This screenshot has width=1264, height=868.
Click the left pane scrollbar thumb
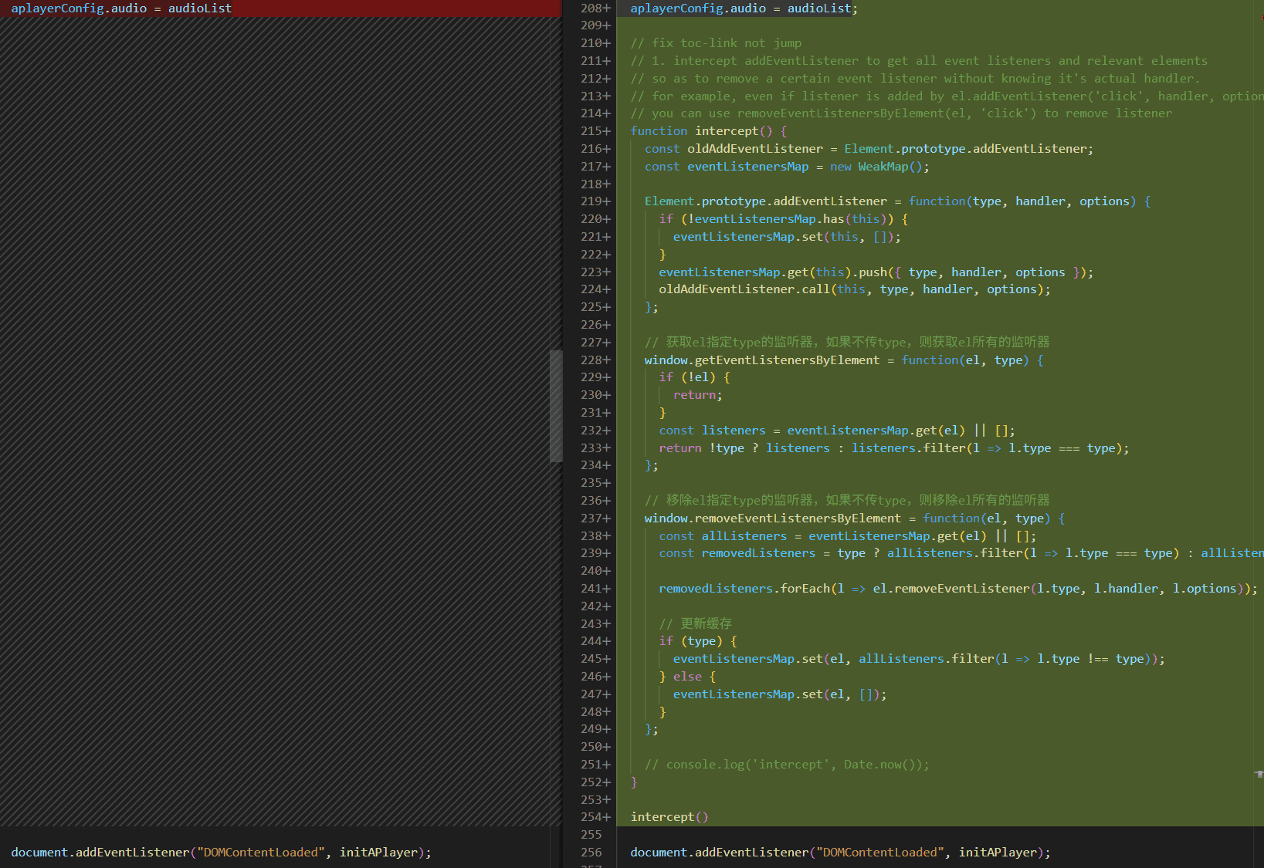coord(556,406)
